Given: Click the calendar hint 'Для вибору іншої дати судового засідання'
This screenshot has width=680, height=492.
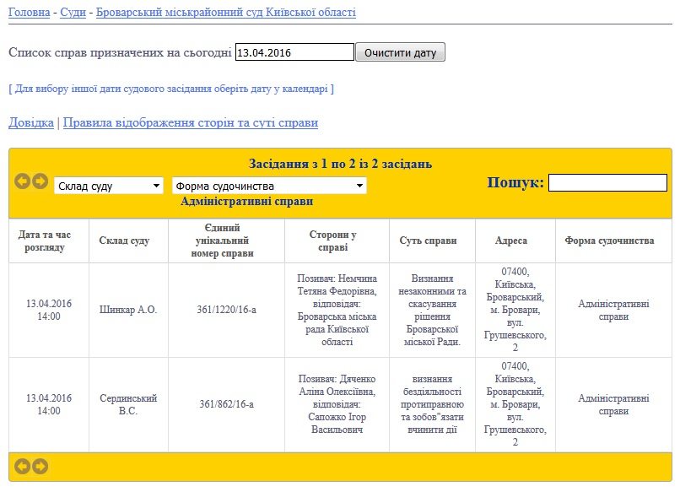Looking at the screenshot, I should tap(171, 89).
